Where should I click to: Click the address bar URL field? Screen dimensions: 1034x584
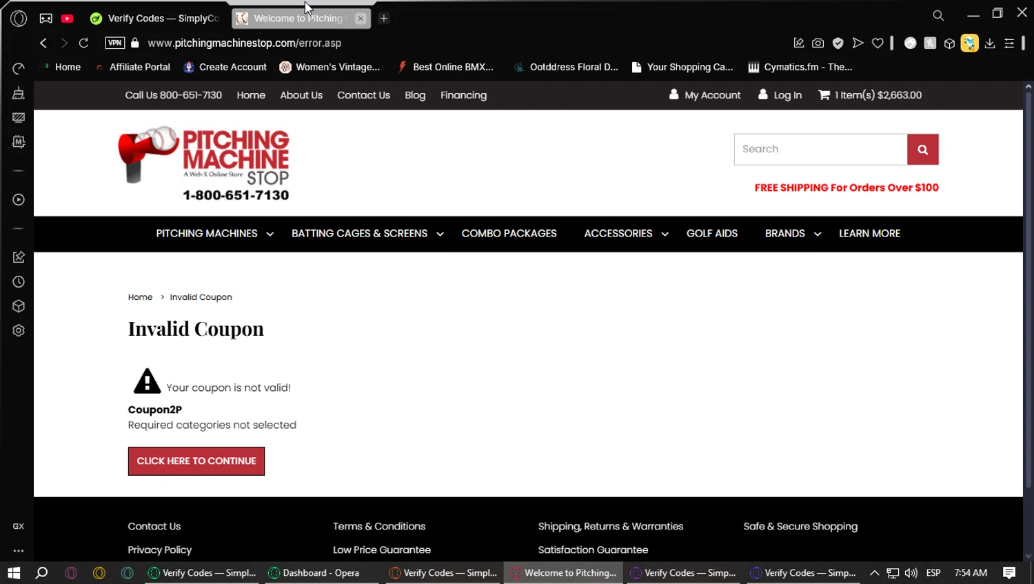pos(244,43)
